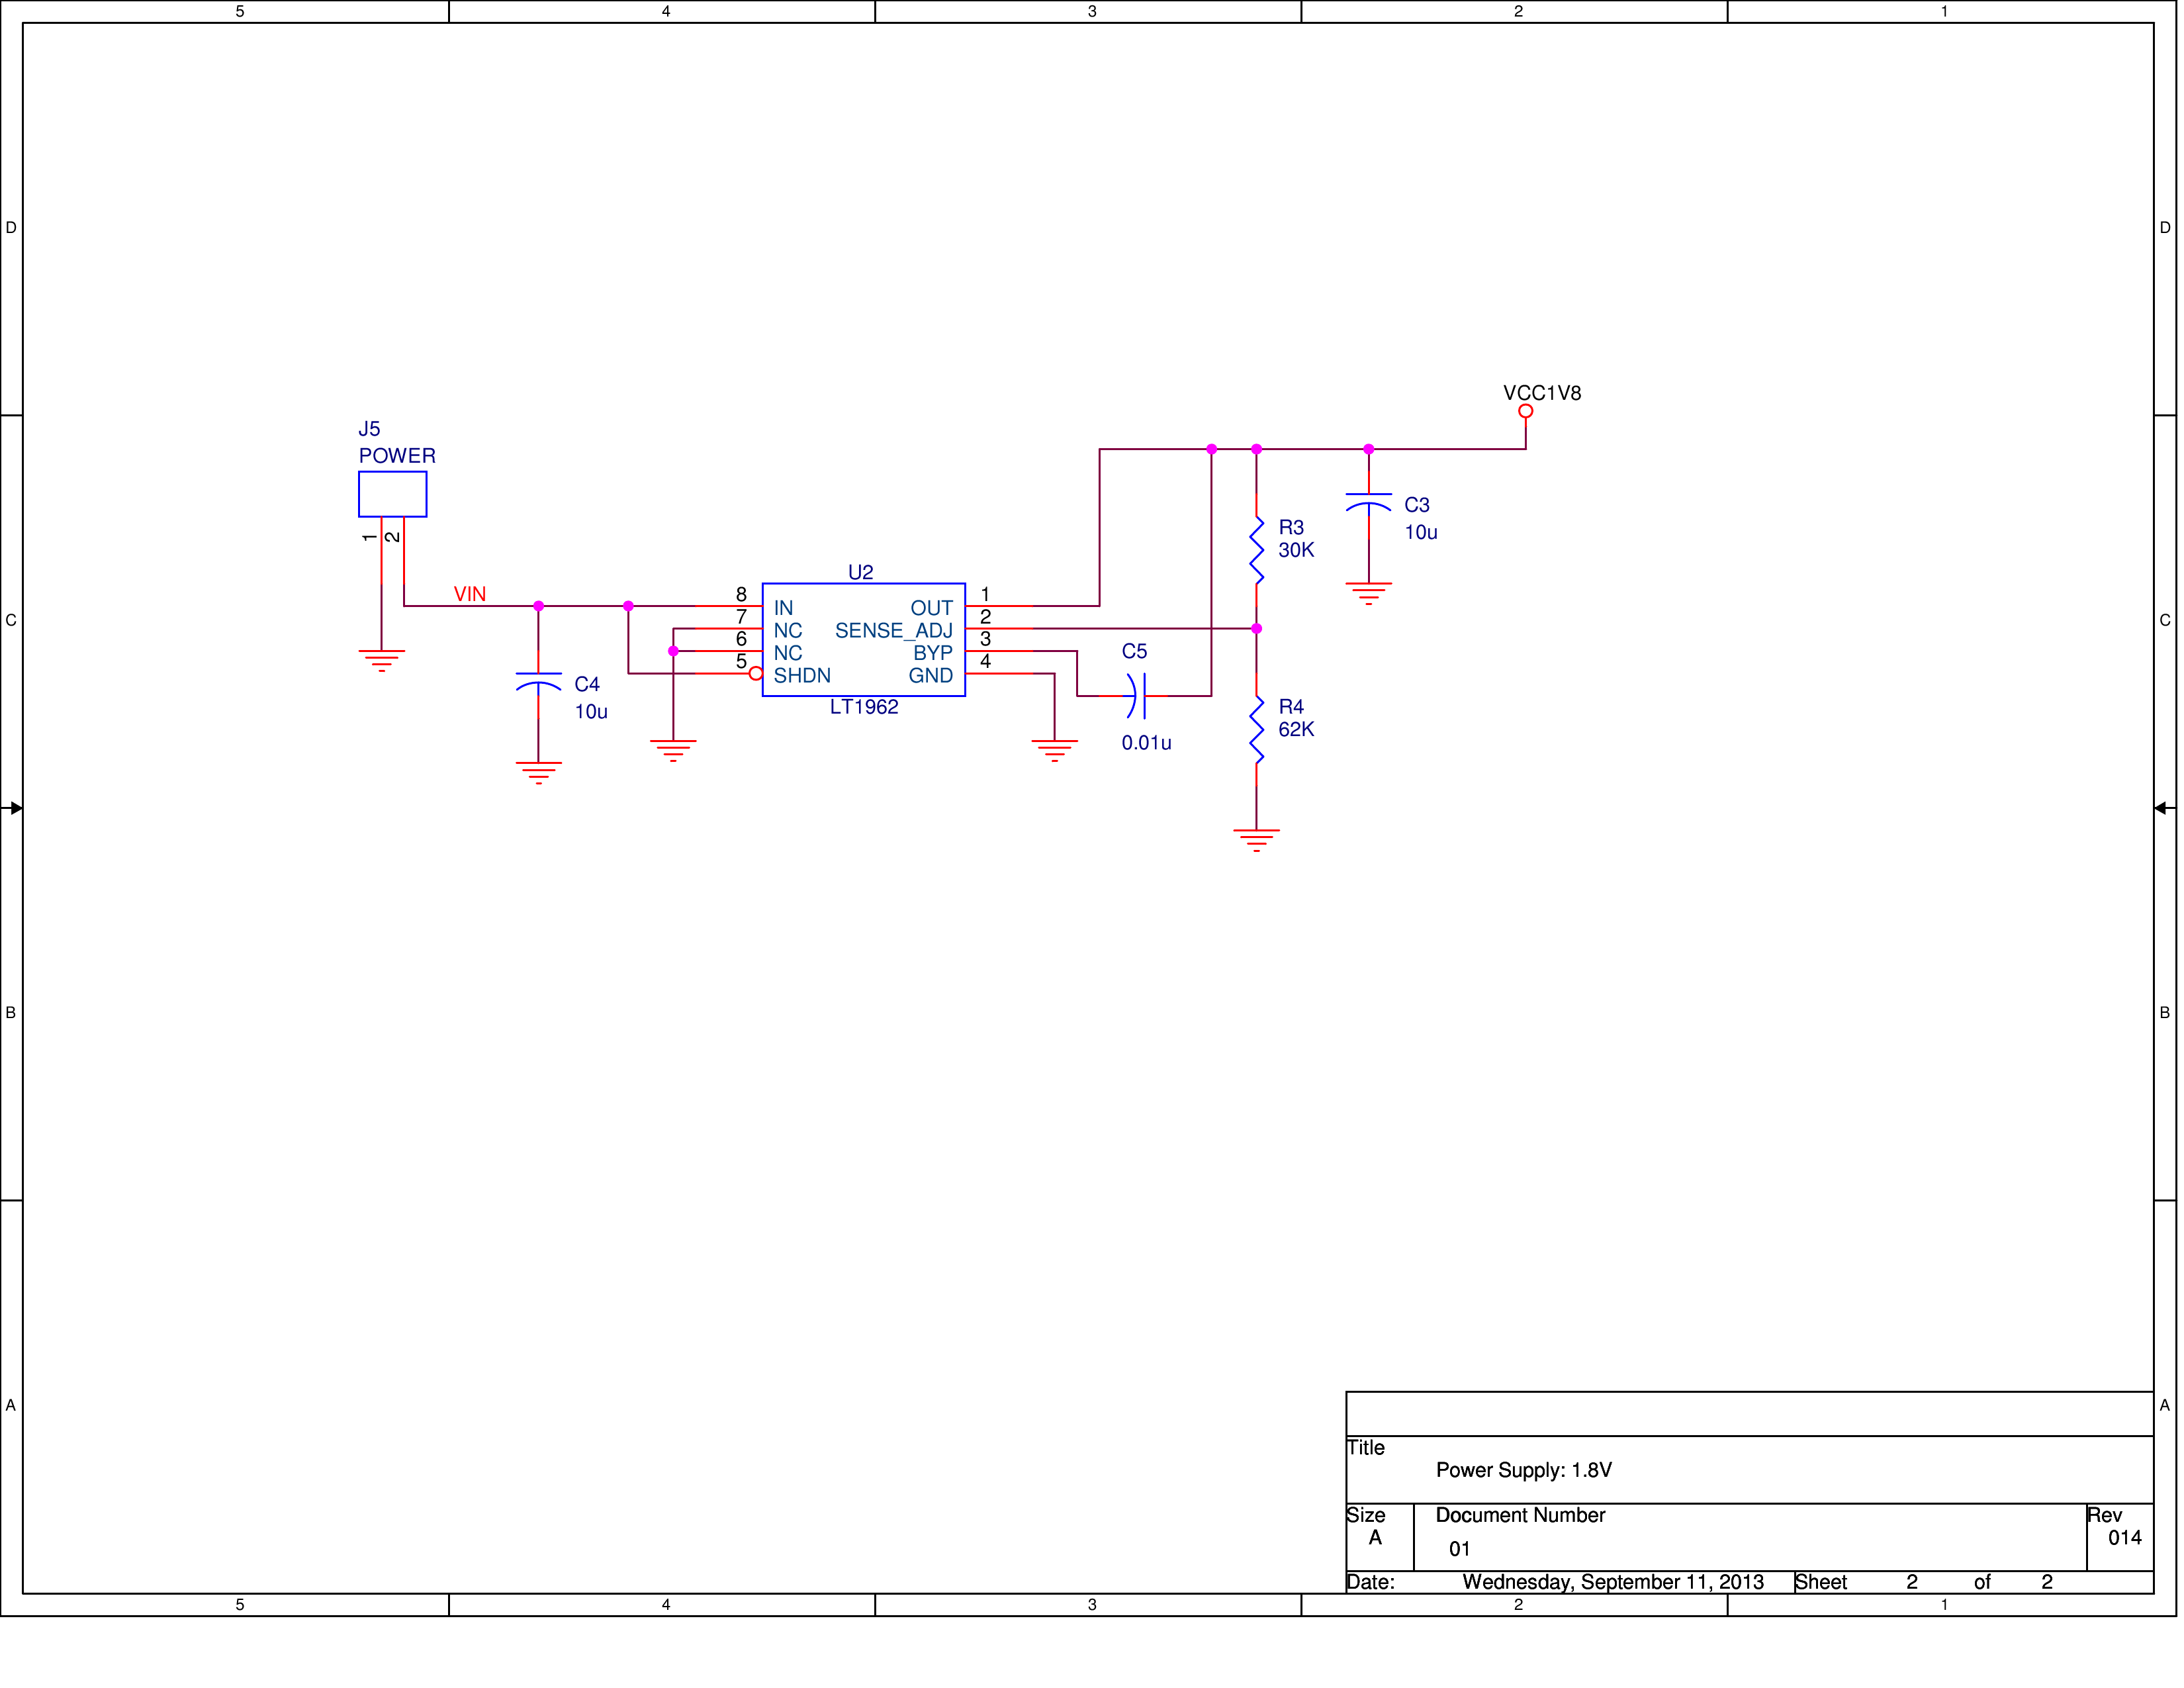
Task: Select the 0.01u value text
Action: pos(1146,743)
